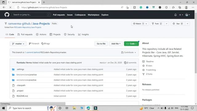Image resolution: width=197 pixels, height=111 pixels.
Task: View the 0 tags link
Action: 46,44
